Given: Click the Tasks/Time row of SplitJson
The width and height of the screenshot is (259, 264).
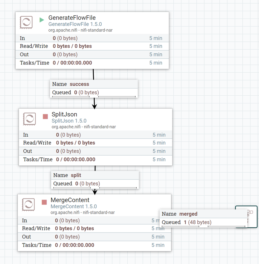Looking at the screenshot, I should [95, 159].
